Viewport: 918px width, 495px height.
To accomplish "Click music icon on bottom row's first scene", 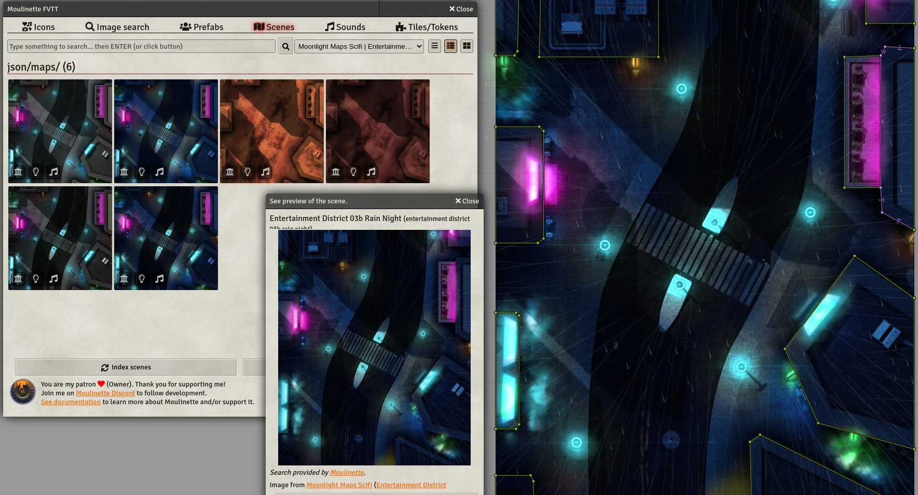I will (53, 279).
